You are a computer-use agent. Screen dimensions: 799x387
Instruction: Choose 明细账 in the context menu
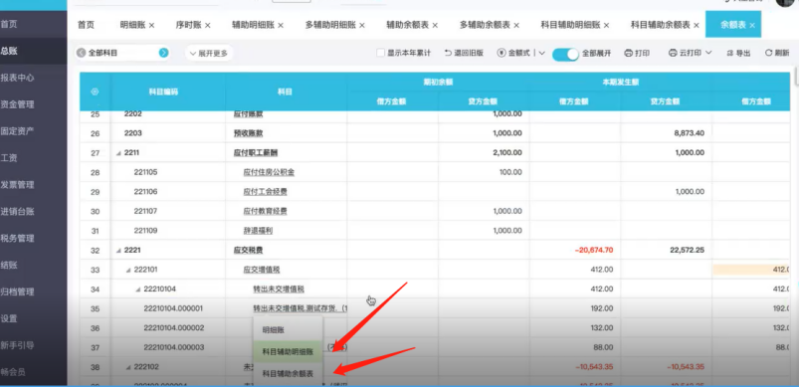point(288,330)
